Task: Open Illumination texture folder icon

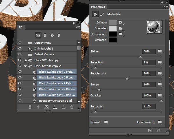Action: coord(121,34)
